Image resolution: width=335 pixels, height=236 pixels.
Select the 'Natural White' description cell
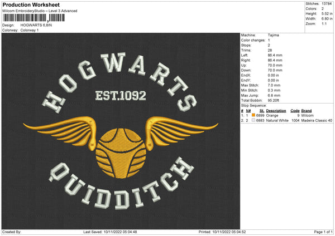pos(277,121)
